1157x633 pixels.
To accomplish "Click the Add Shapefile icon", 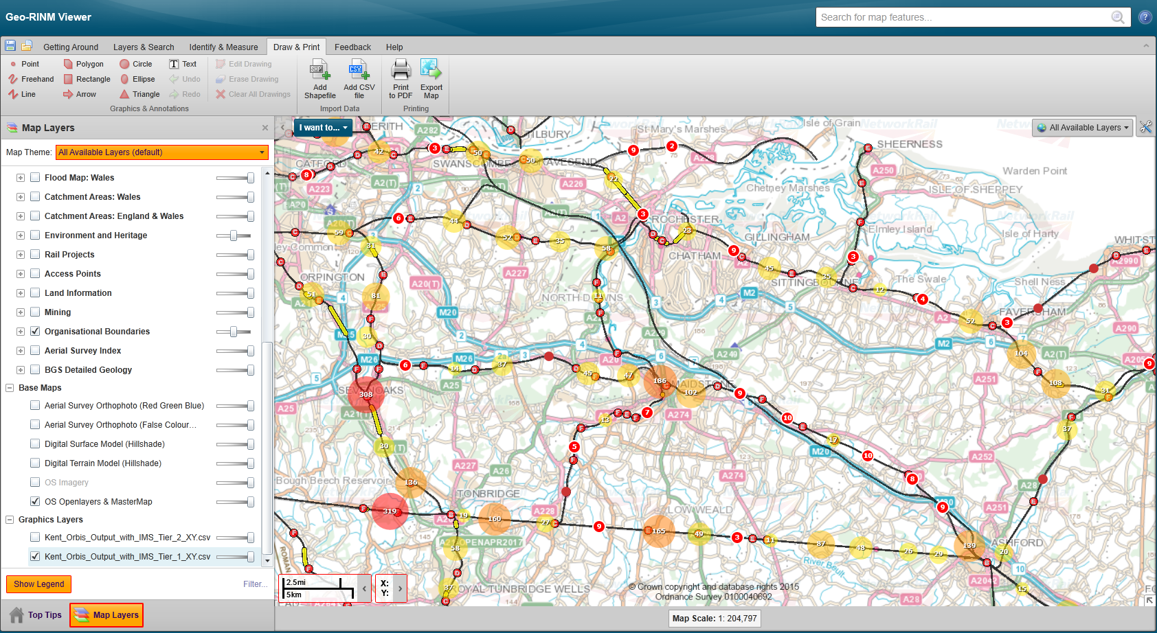I will (320, 71).
